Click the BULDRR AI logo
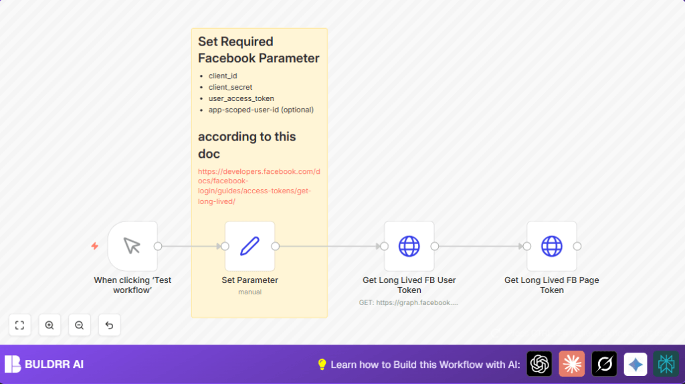This screenshot has height=384, width=685. [x=13, y=364]
